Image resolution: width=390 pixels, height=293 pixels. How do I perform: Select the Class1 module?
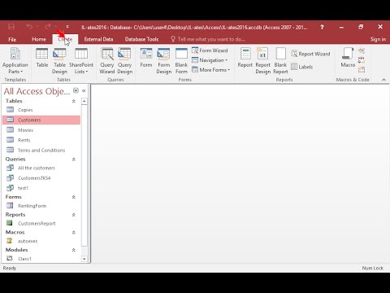pyautogui.click(x=41, y=259)
